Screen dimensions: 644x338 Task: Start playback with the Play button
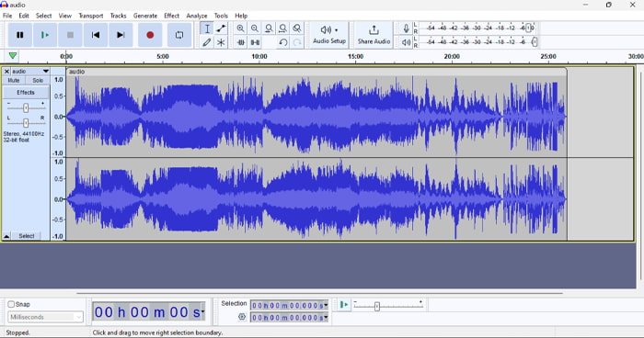(x=45, y=35)
